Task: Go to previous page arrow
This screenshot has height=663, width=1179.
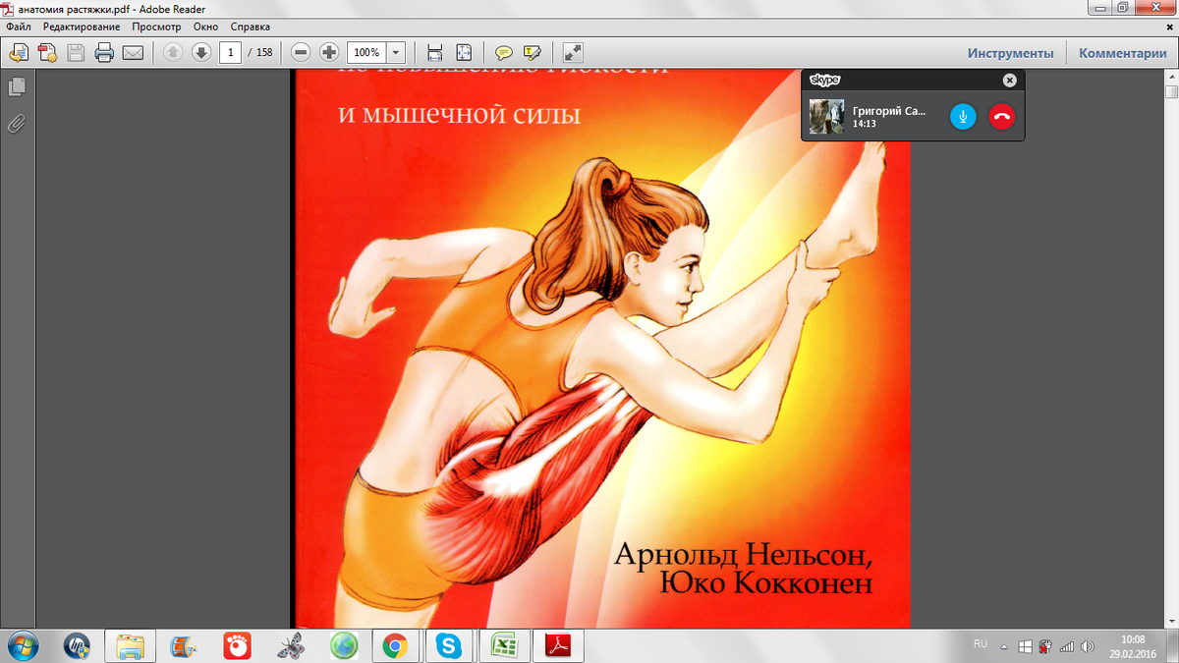Action: coord(173,52)
